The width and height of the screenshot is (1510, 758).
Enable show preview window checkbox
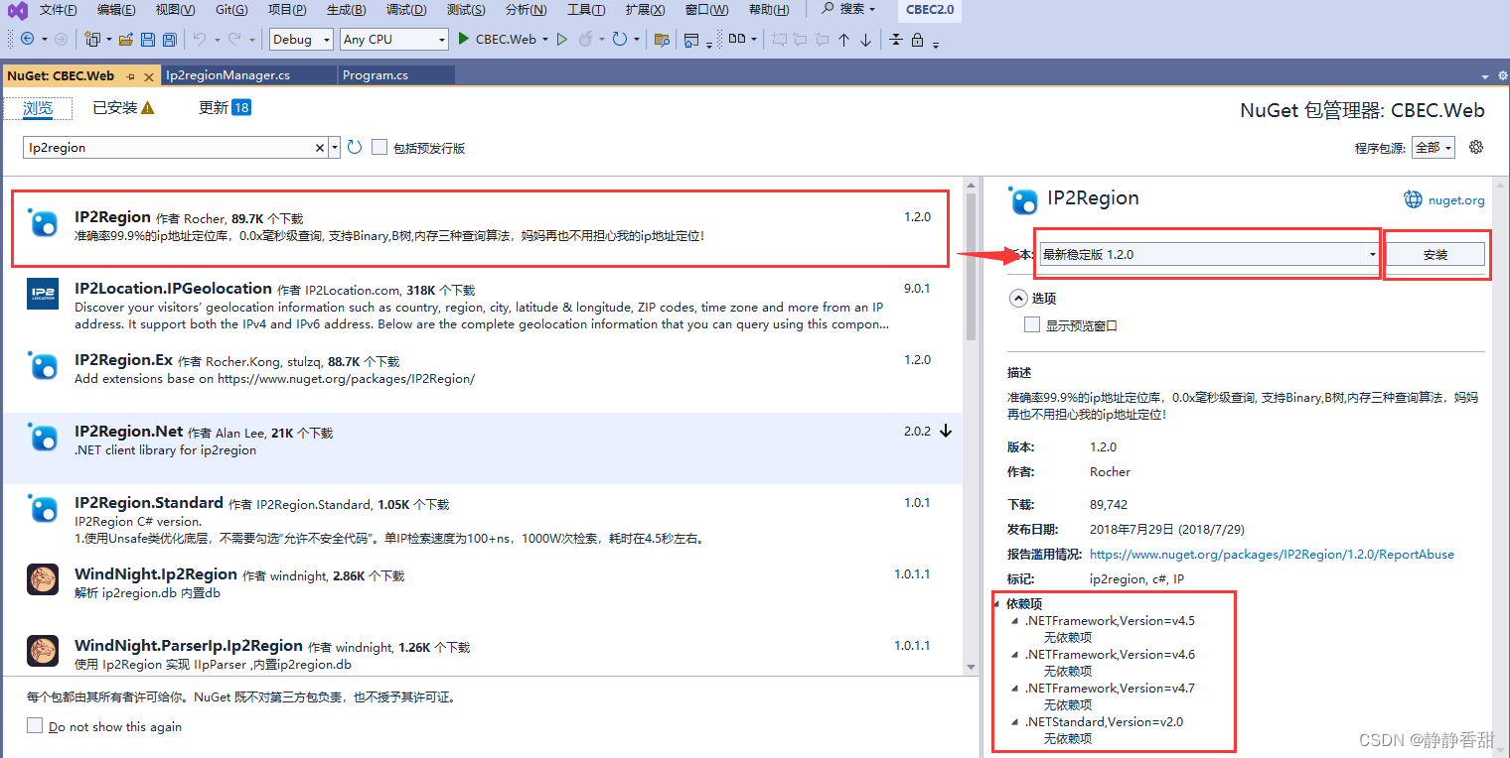(1032, 324)
